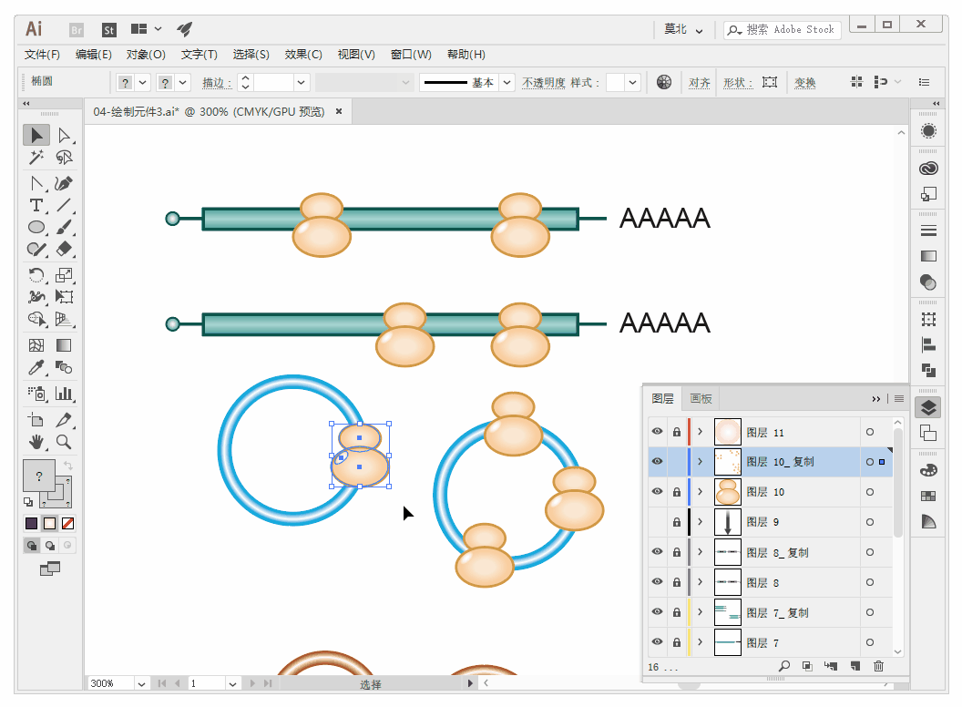Select the Gradient tool
This screenshot has height=707, width=962.
[64, 345]
